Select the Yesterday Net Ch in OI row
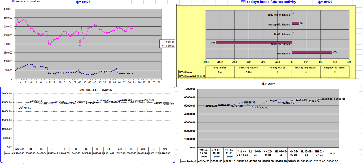The height and width of the screenshot is (164, 362). coord(192,76)
